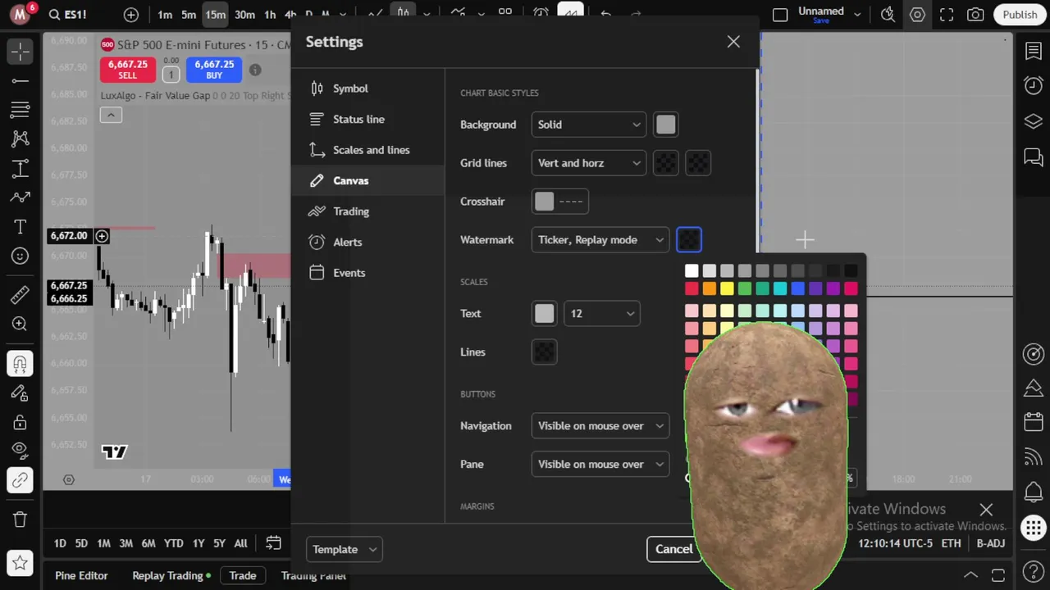The height and width of the screenshot is (590, 1050).
Task: Toggle stay in drawing mode
Action: (20, 393)
